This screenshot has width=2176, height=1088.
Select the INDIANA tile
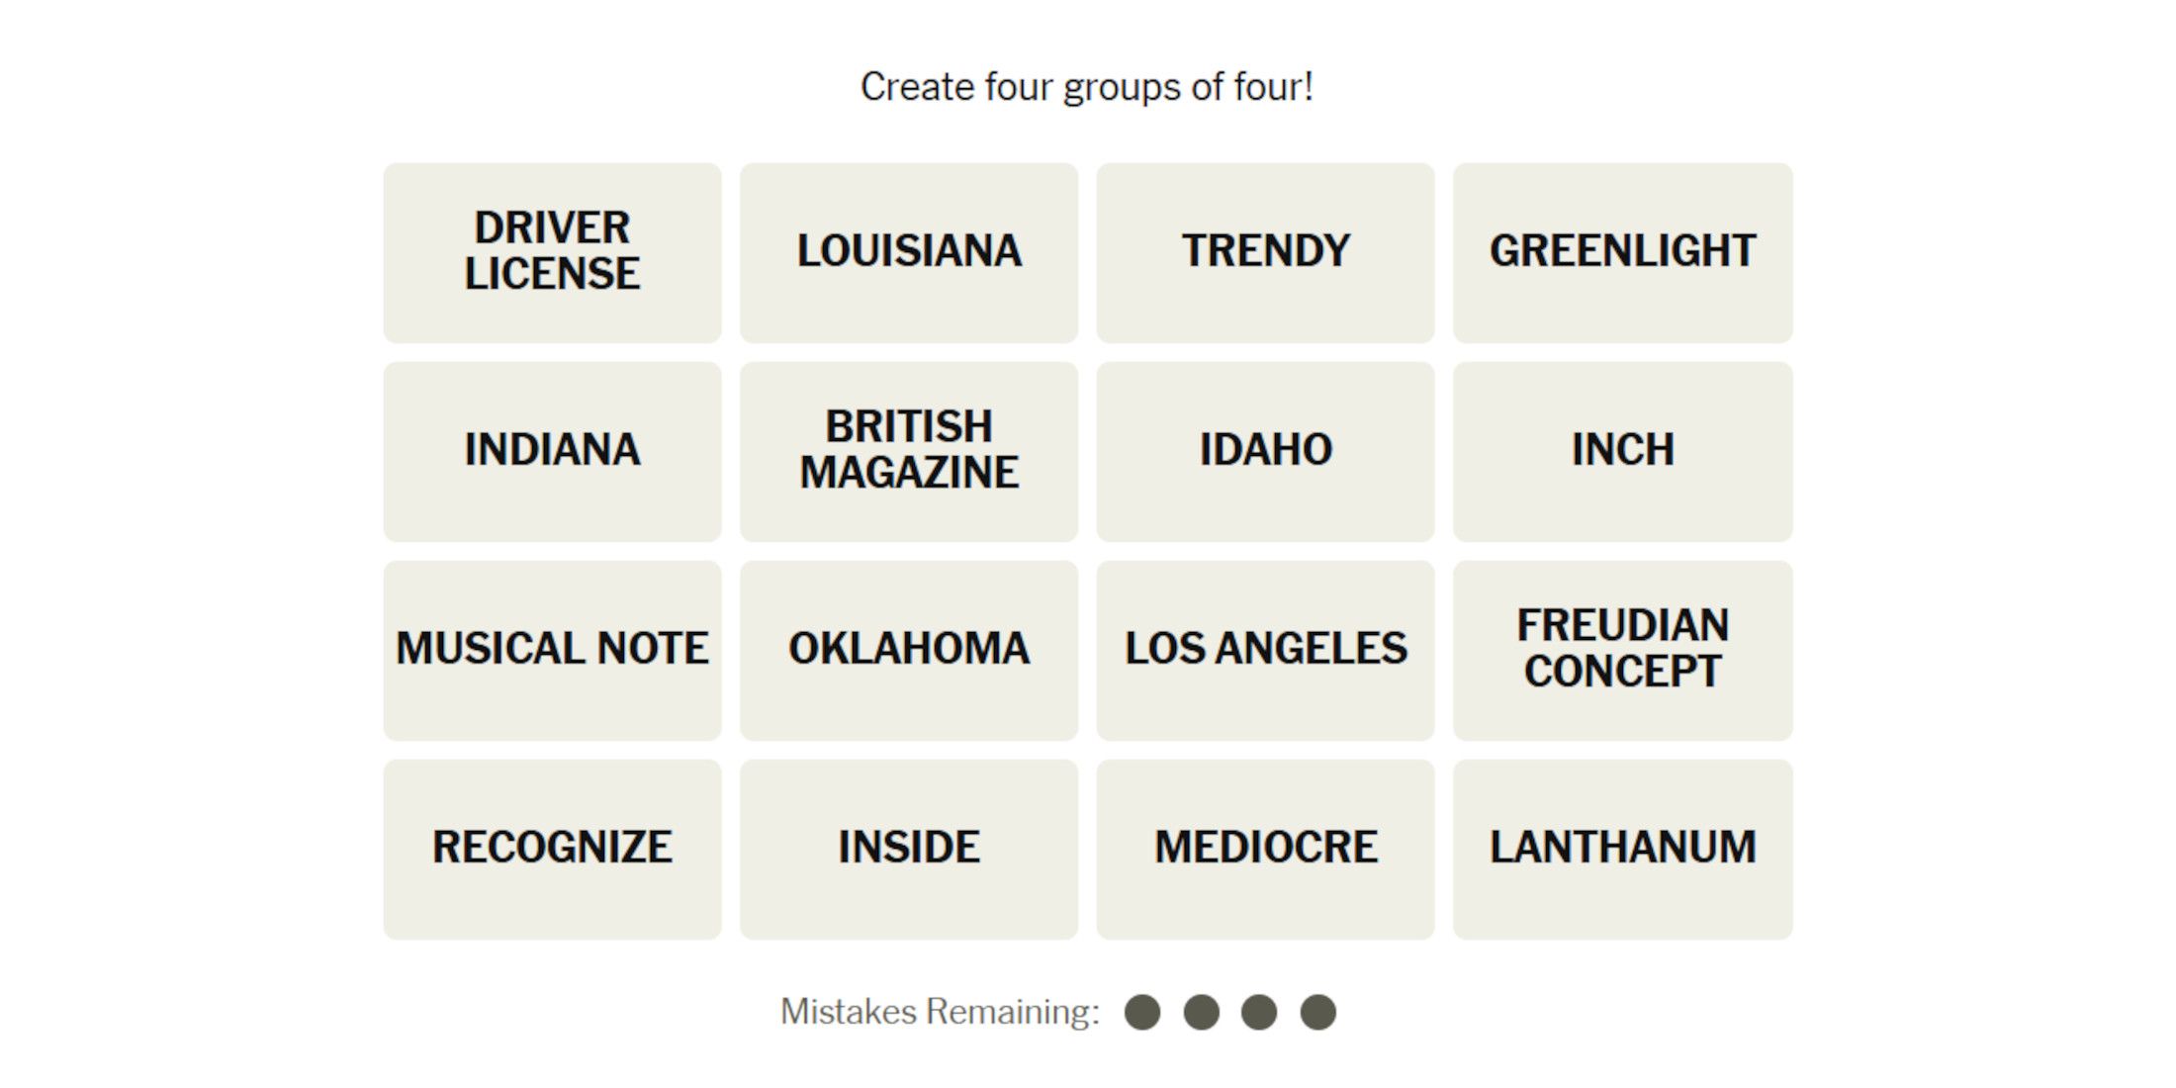tap(552, 451)
